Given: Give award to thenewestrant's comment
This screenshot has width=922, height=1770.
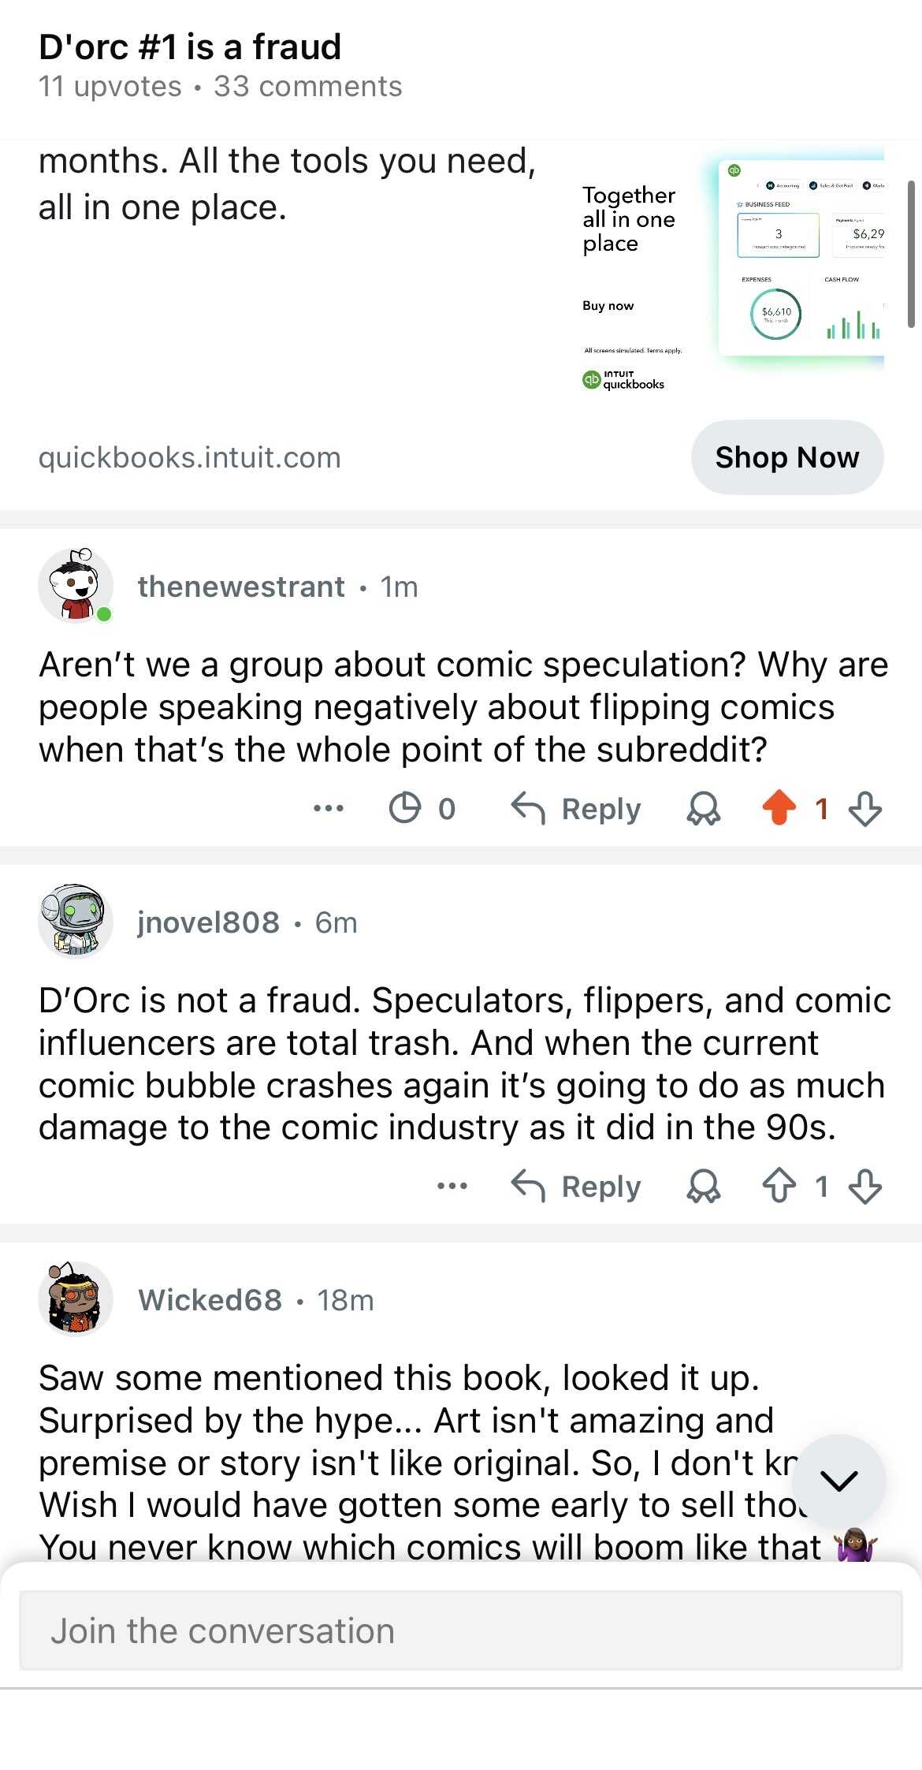Looking at the screenshot, I should pos(704,808).
